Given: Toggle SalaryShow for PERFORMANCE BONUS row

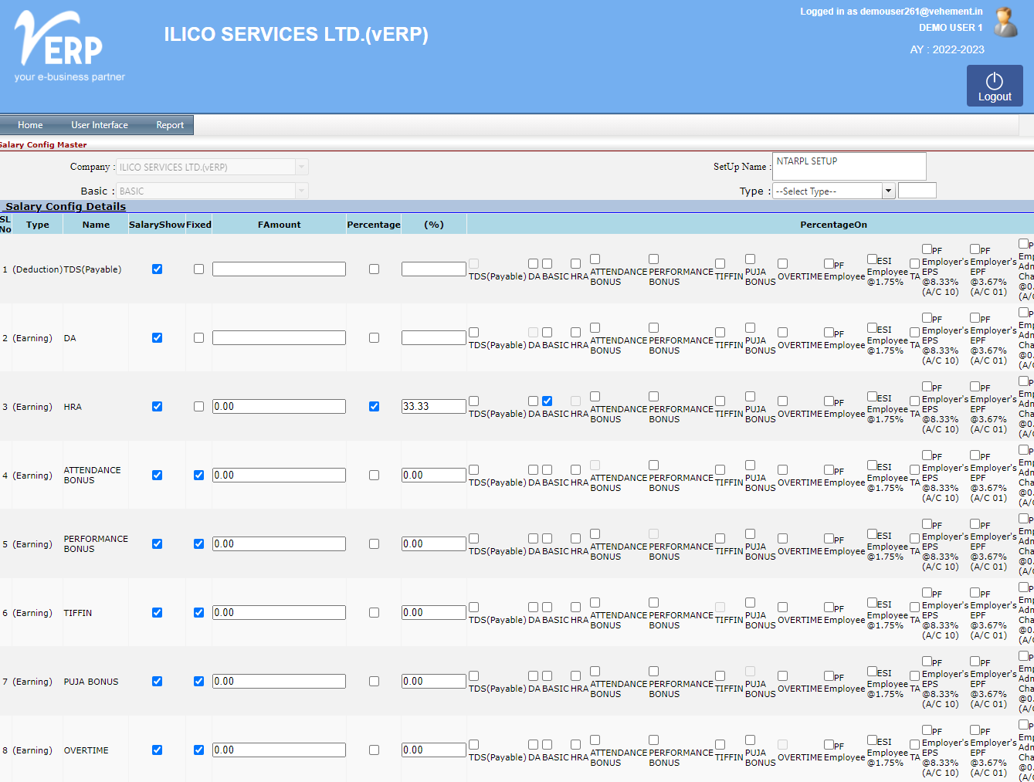Looking at the screenshot, I should (x=157, y=544).
